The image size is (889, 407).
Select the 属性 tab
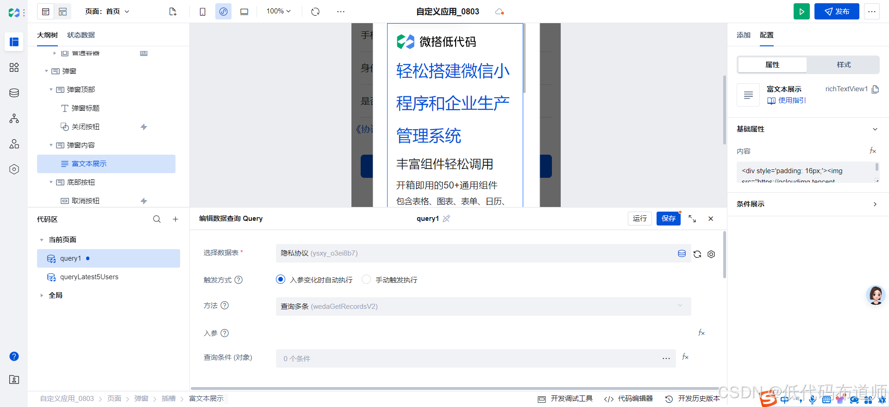pos(772,65)
